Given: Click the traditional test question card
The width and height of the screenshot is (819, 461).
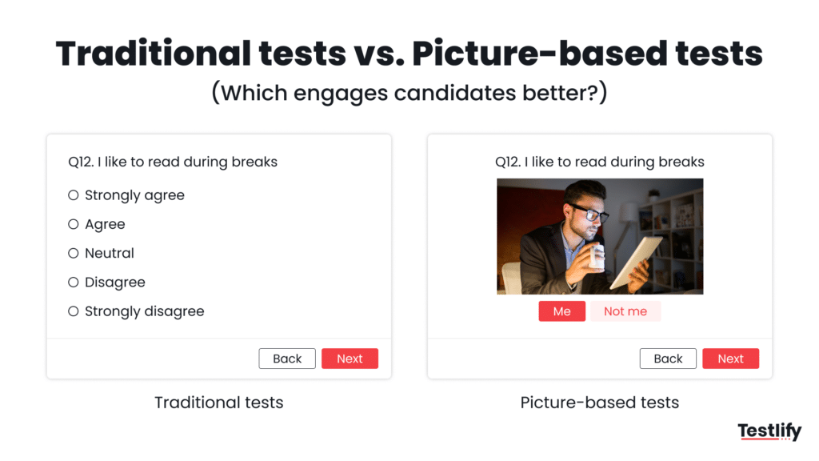Looking at the screenshot, I should [x=218, y=256].
